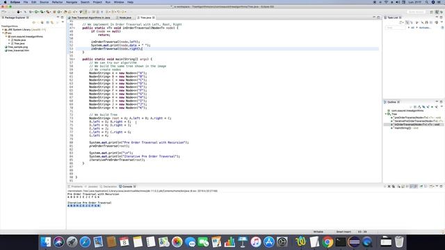Open Siri from the dock
The height and width of the screenshot is (250, 445).
58,242
